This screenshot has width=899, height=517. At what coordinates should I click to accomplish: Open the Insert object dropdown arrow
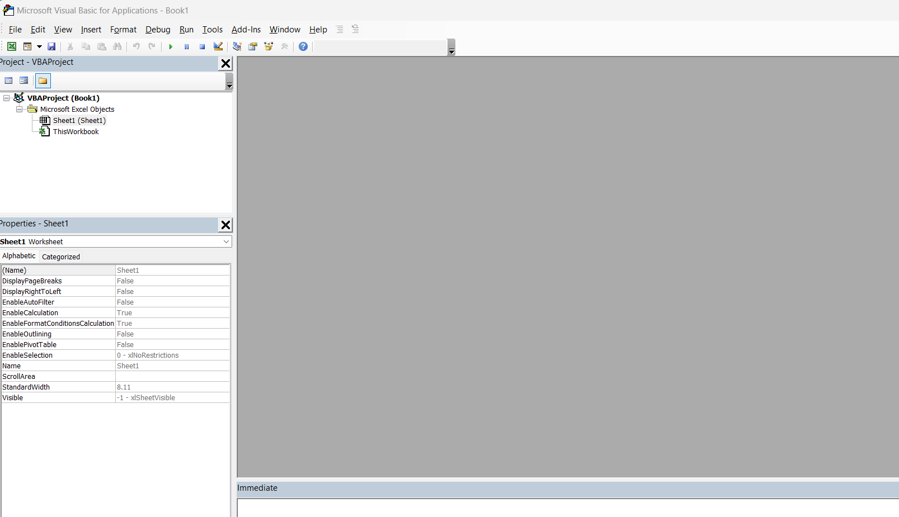pyautogui.click(x=39, y=46)
